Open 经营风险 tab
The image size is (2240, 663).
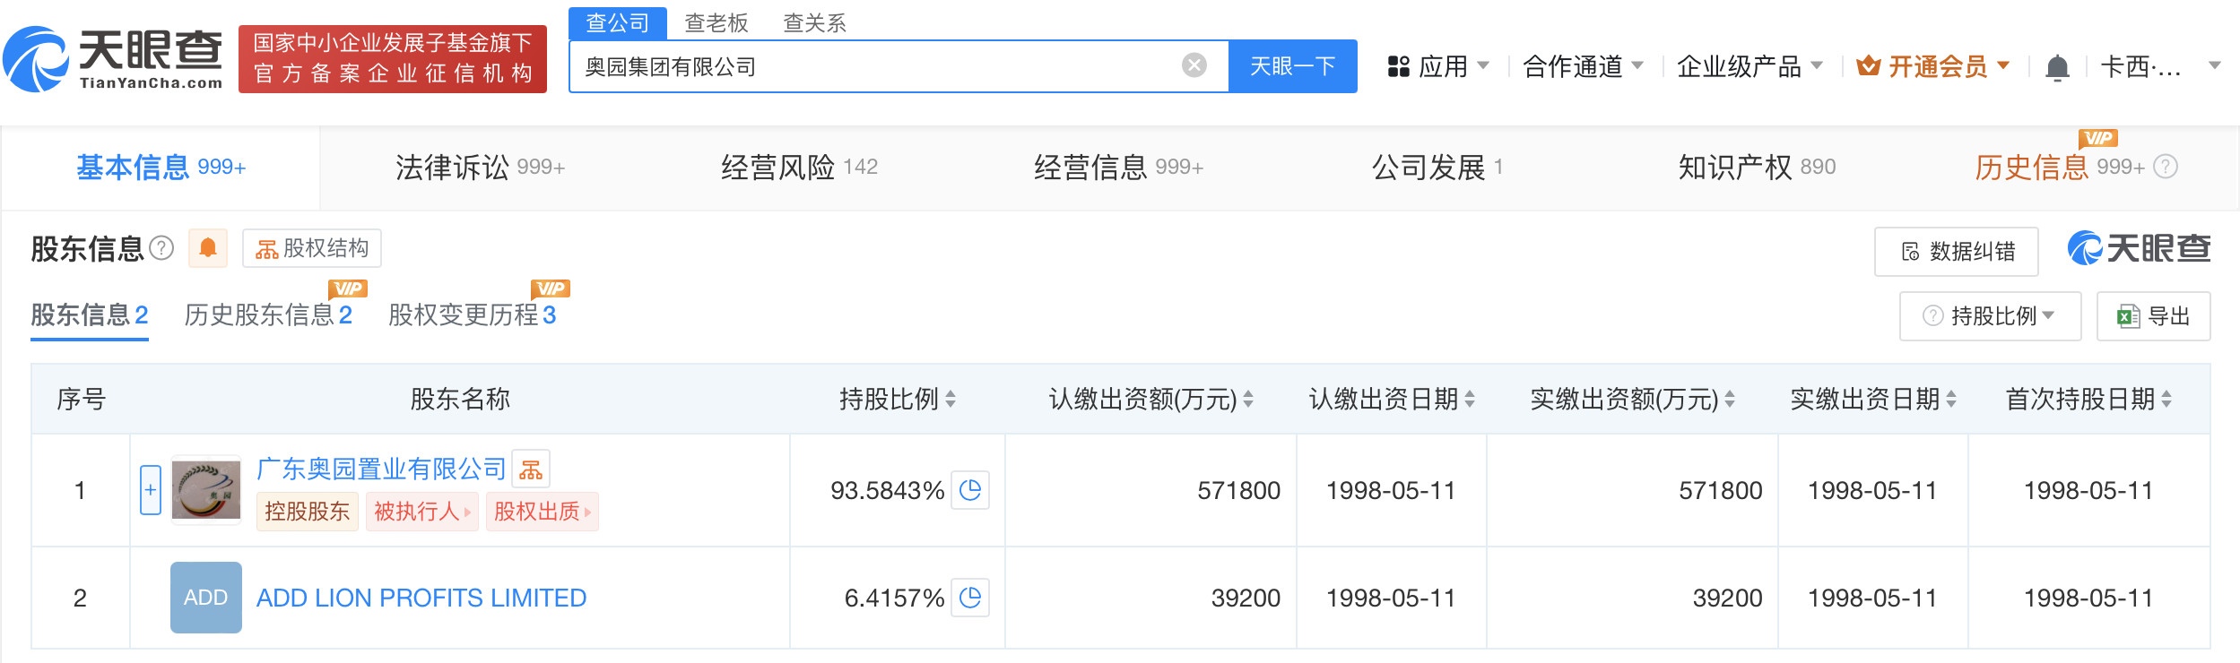[799, 168]
